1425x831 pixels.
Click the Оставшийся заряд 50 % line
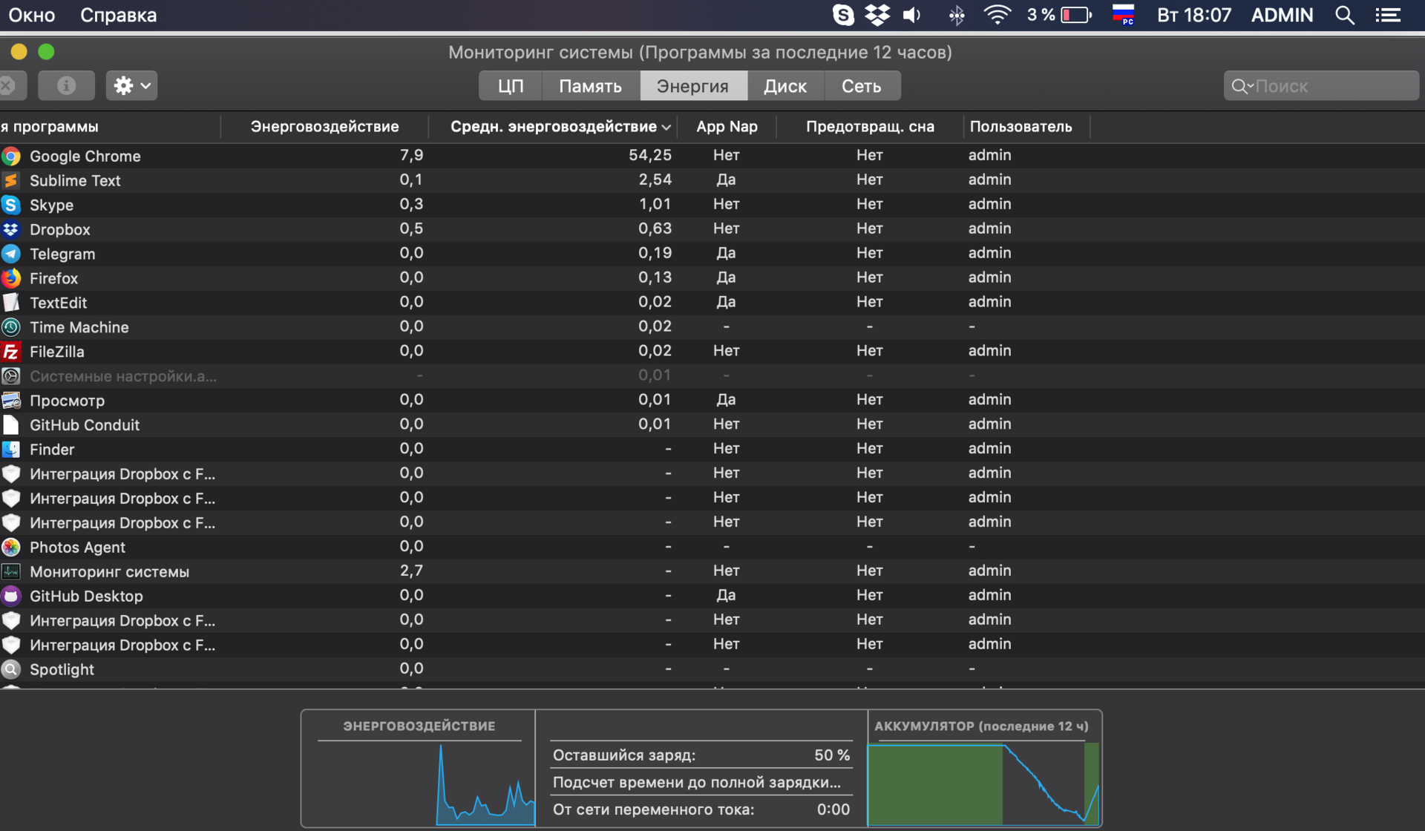pyautogui.click(x=701, y=755)
